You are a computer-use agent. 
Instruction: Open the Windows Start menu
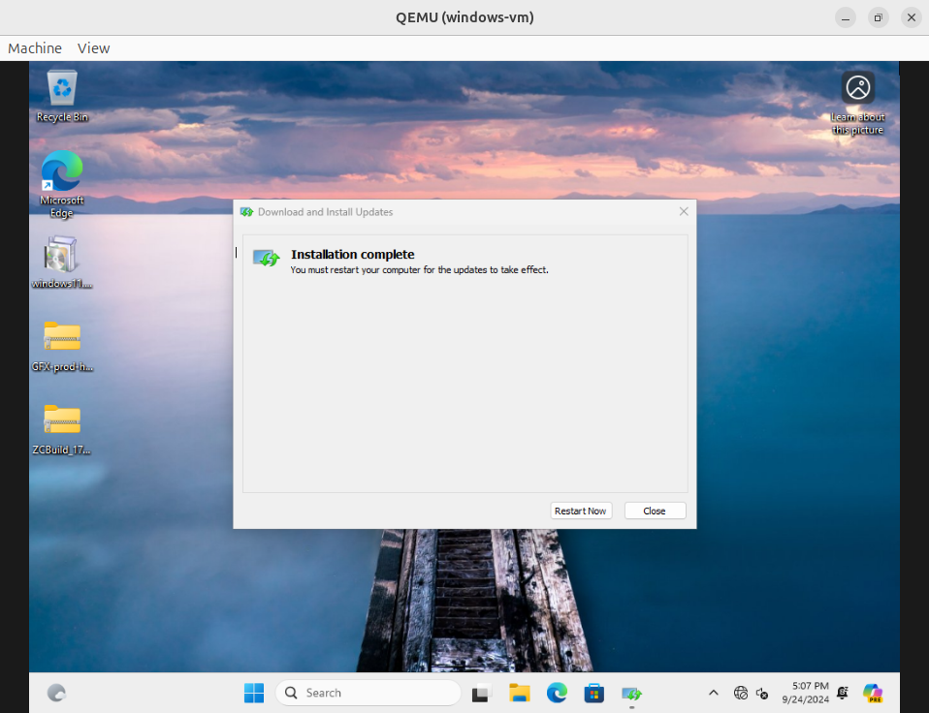tap(254, 693)
